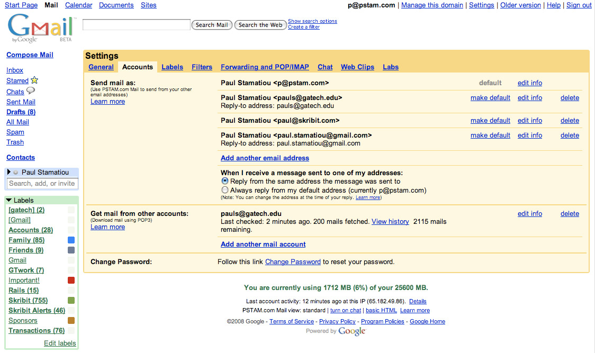
Task: Click the blue color swatch for Family label
Action: coord(71,240)
